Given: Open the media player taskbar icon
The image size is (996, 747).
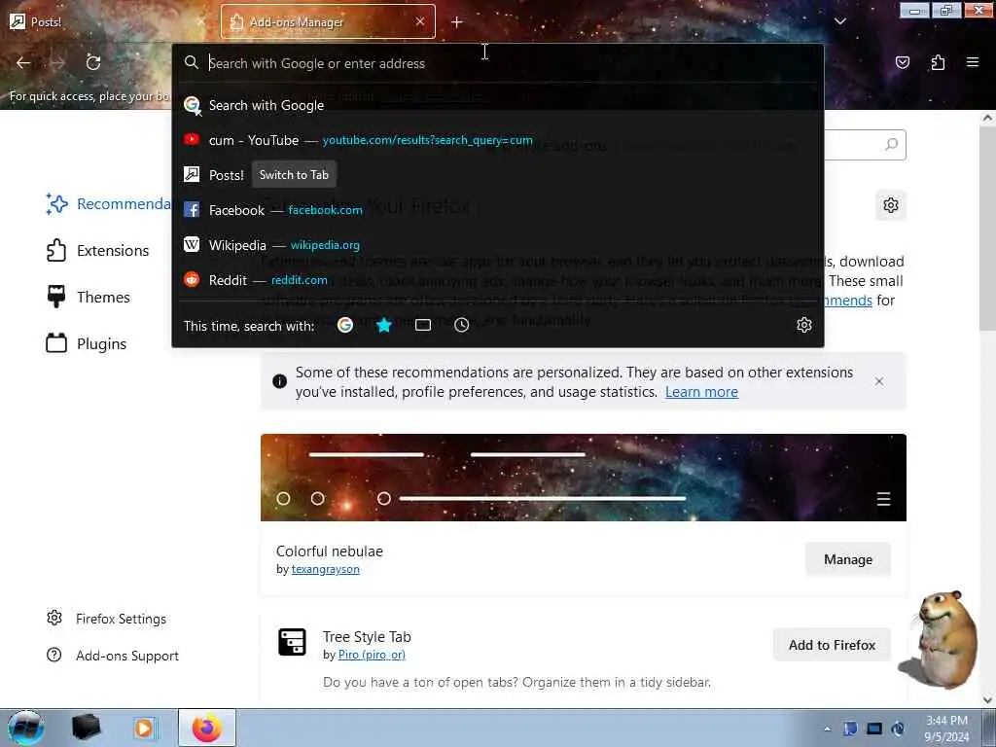Looking at the screenshot, I should point(144,728).
